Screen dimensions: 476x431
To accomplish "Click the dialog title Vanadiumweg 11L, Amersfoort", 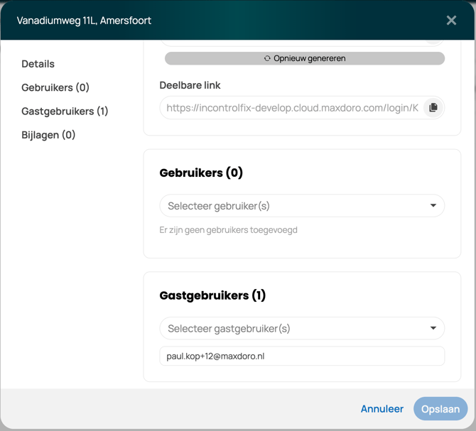I will tap(84, 21).
